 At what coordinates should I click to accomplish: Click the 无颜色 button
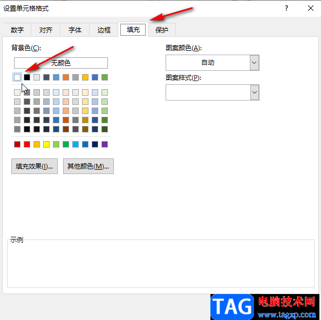61,63
